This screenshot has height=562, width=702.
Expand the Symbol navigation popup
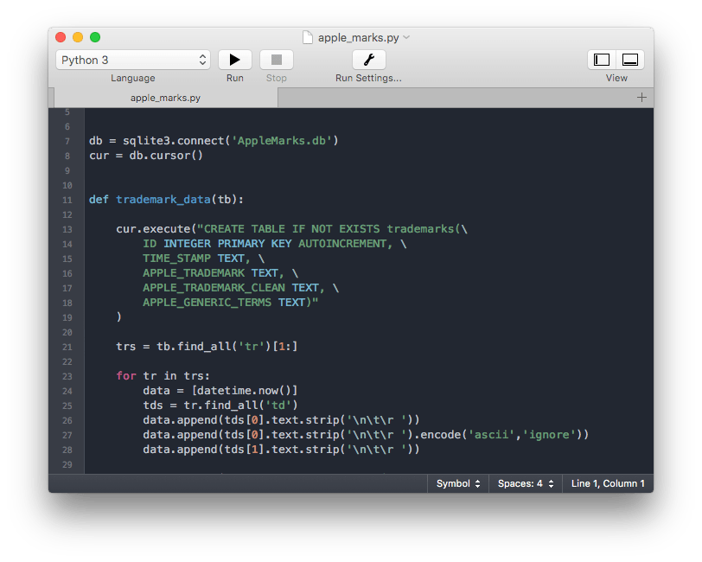click(458, 483)
